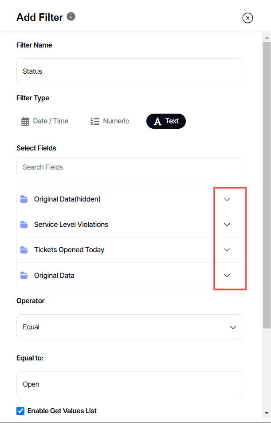This screenshot has height=423, width=271.
Task: Select the Text filter type button
Action: [x=166, y=121]
